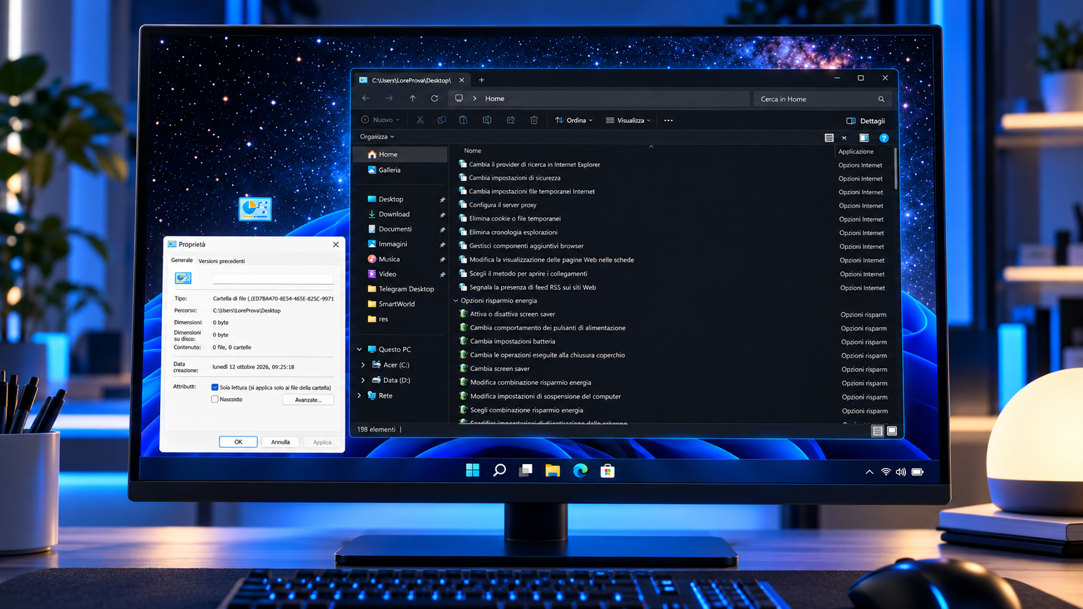Screen dimensions: 1083x609
Task: Open Avanzate... attribute settings
Action: click(308, 400)
